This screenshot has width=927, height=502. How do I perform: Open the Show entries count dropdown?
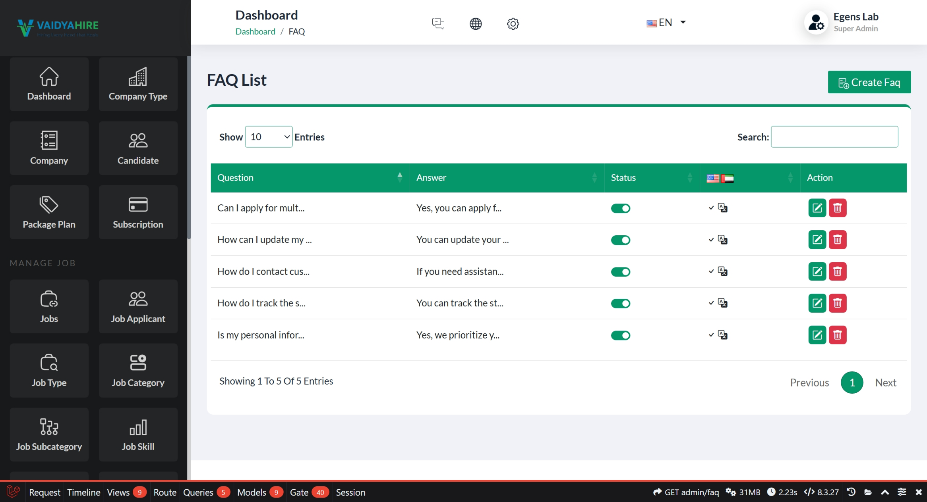(269, 137)
